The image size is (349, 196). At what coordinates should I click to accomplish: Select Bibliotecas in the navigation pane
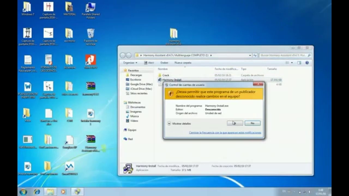point(134,103)
